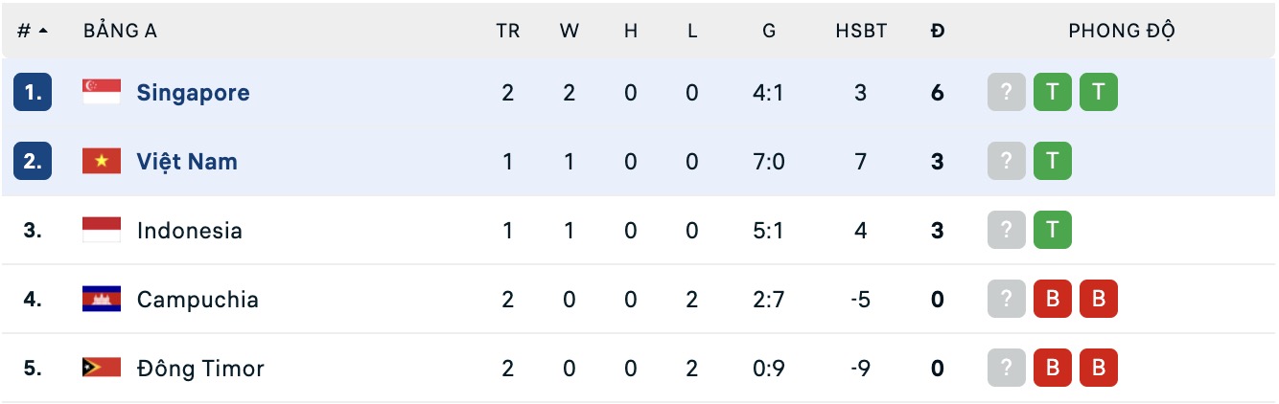Click the Campuchia flag icon

click(102, 299)
